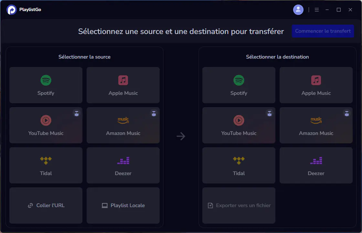362x233 pixels.
Task: Pick YouTube Music in source panel
Action: [46, 125]
